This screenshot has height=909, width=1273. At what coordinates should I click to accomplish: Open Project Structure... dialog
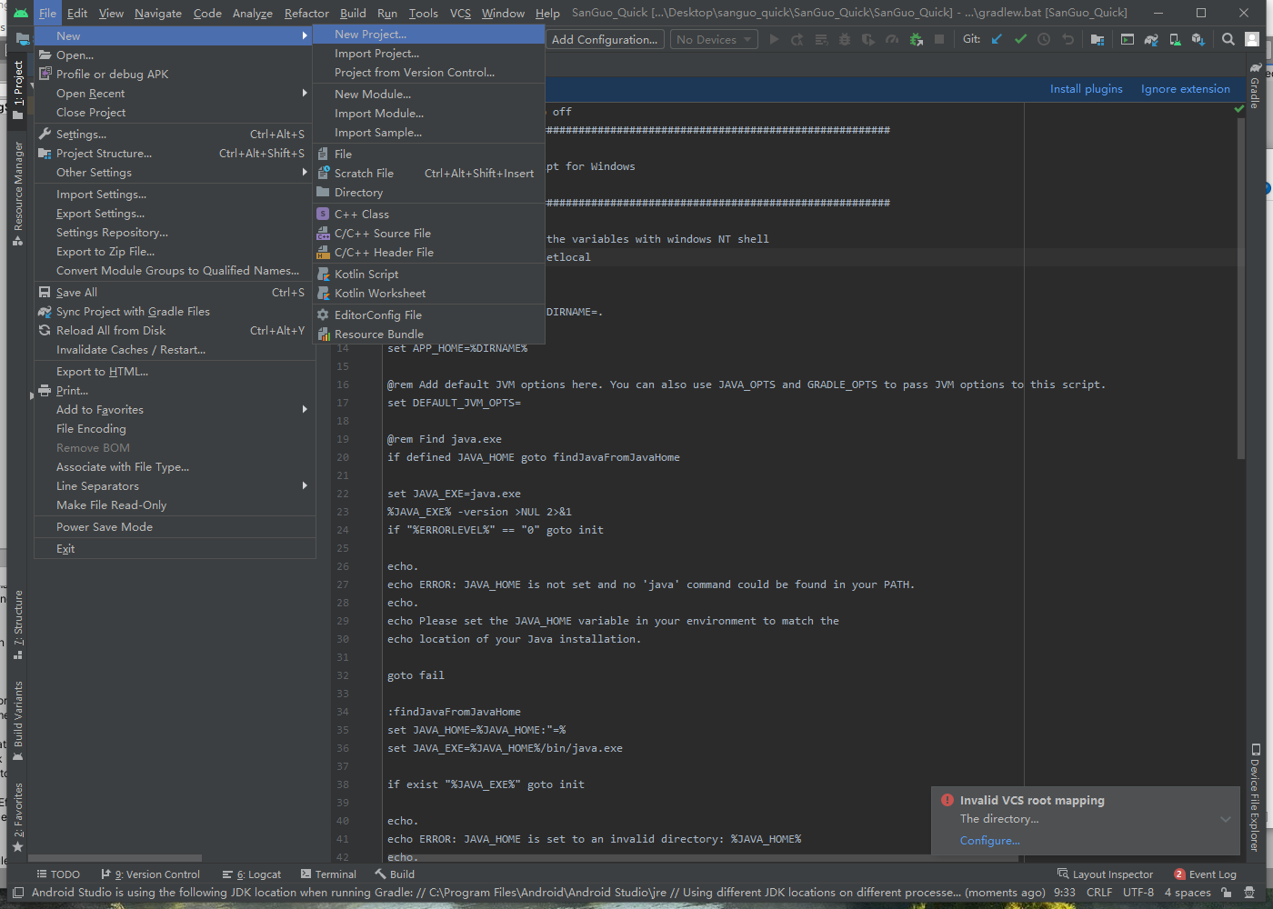point(175,154)
